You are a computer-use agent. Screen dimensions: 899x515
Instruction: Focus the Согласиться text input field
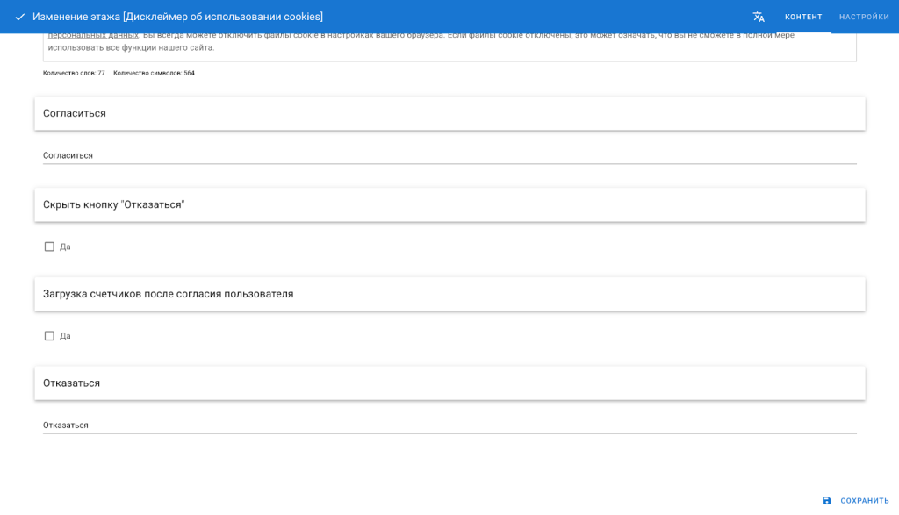(449, 155)
